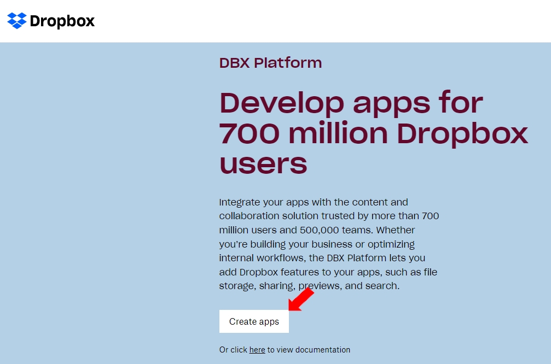Image resolution: width=551 pixels, height=364 pixels.
Task: Click "Or click" text before the here link
Action: click(x=233, y=350)
